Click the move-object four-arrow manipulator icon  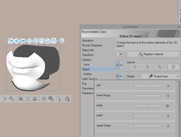tap(29, 41)
